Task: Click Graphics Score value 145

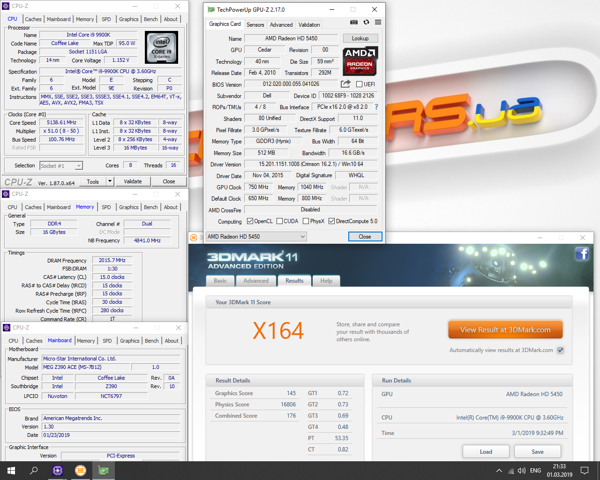Action: (x=291, y=393)
